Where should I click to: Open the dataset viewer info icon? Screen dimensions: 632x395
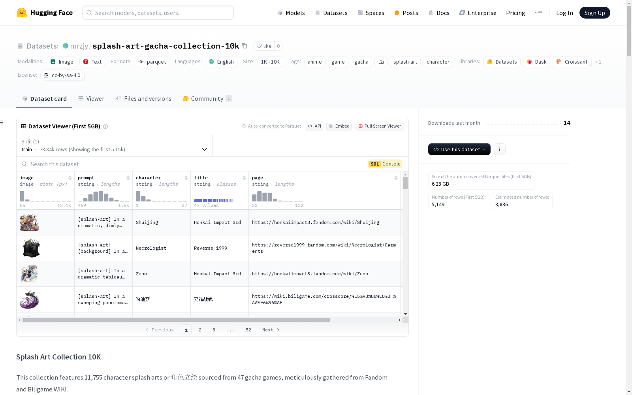coord(105,126)
